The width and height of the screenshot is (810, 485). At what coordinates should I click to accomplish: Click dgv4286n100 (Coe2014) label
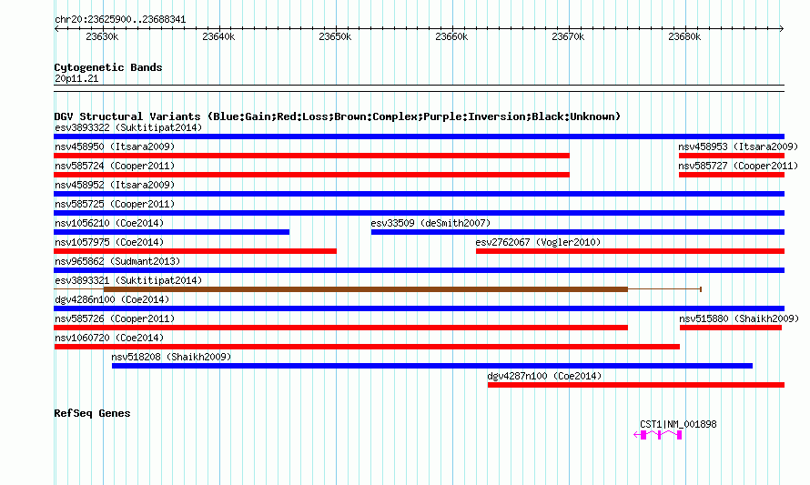coord(112,299)
